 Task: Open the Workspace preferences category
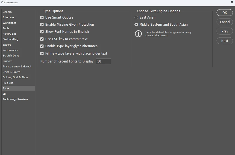18,23
